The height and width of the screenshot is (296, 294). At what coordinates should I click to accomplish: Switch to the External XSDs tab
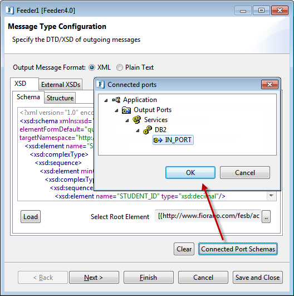tap(61, 85)
